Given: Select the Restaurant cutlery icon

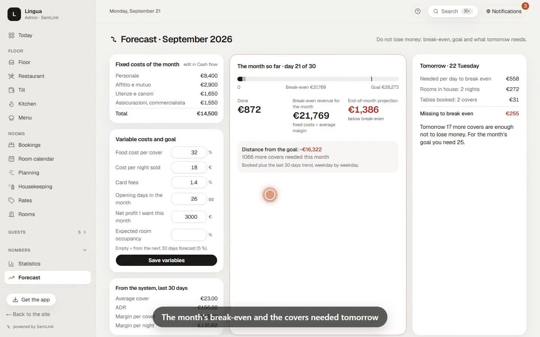Looking at the screenshot, I should (11, 76).
